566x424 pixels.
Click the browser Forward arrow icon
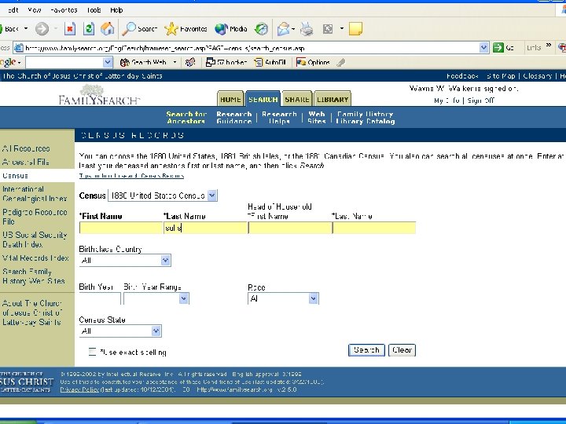pos(42,29)
